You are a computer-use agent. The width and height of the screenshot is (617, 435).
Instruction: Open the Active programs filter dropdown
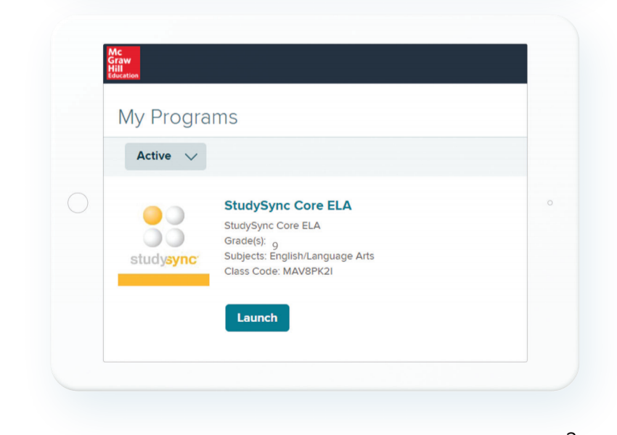click(166, 157)
